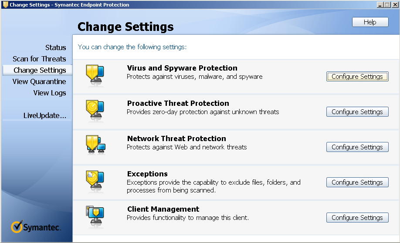Configure Settings for Virus and Spyware Protection
400x243 pixels.
point(357,77)
